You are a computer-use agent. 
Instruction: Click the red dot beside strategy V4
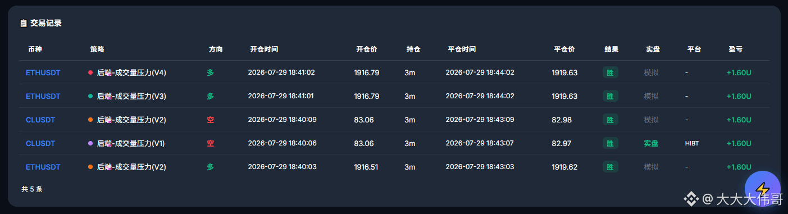(90, 72)
